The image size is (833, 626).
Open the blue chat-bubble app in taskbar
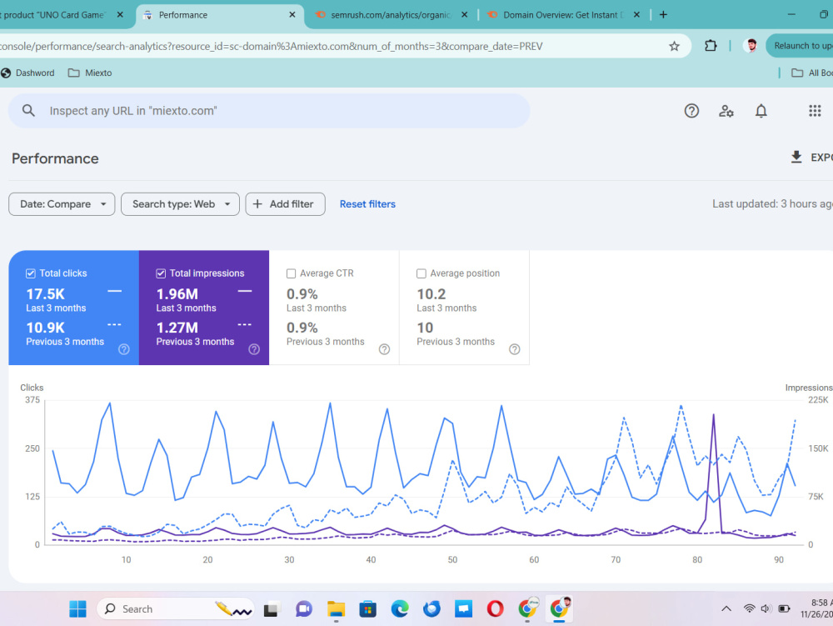pyautogui.click(x=463, y=609)
